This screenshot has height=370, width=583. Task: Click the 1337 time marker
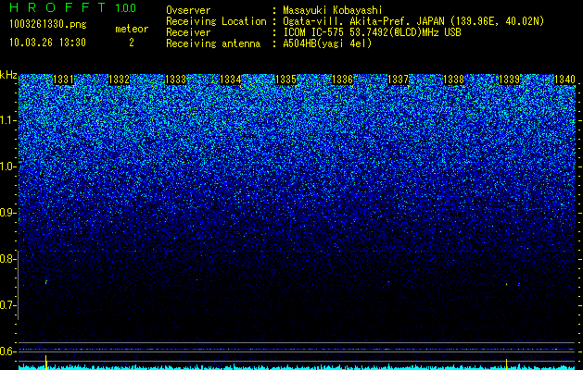[398, 80]
